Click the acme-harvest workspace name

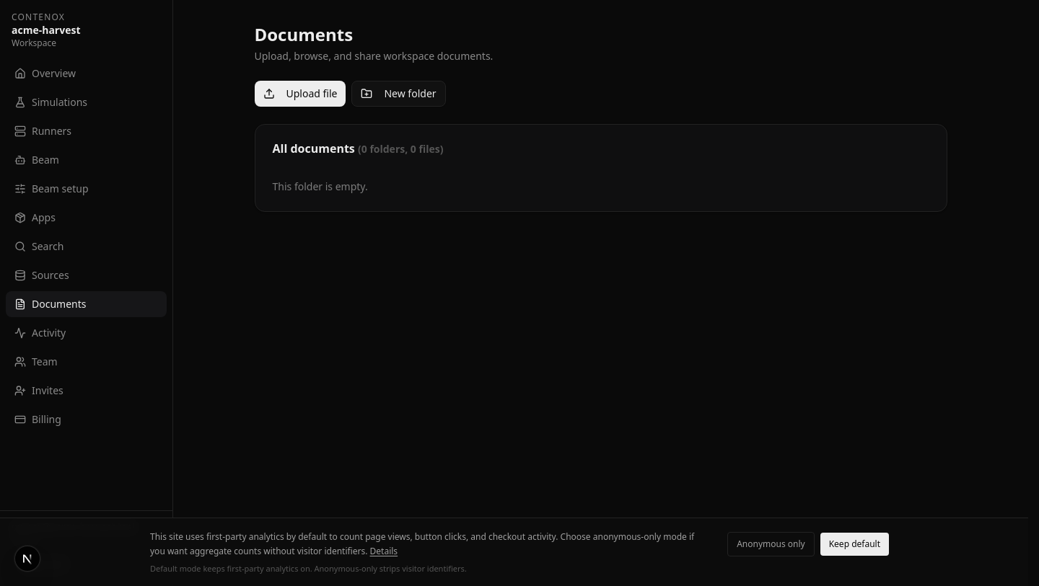tap(46, 30)
